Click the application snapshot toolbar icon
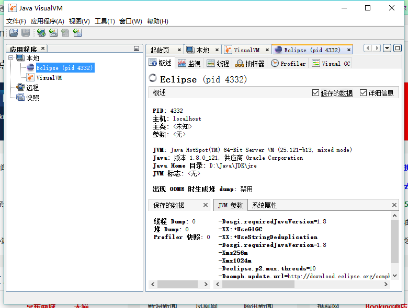This screenshot has height=308, width=408. pyautogui.click(x=77, y=33)
